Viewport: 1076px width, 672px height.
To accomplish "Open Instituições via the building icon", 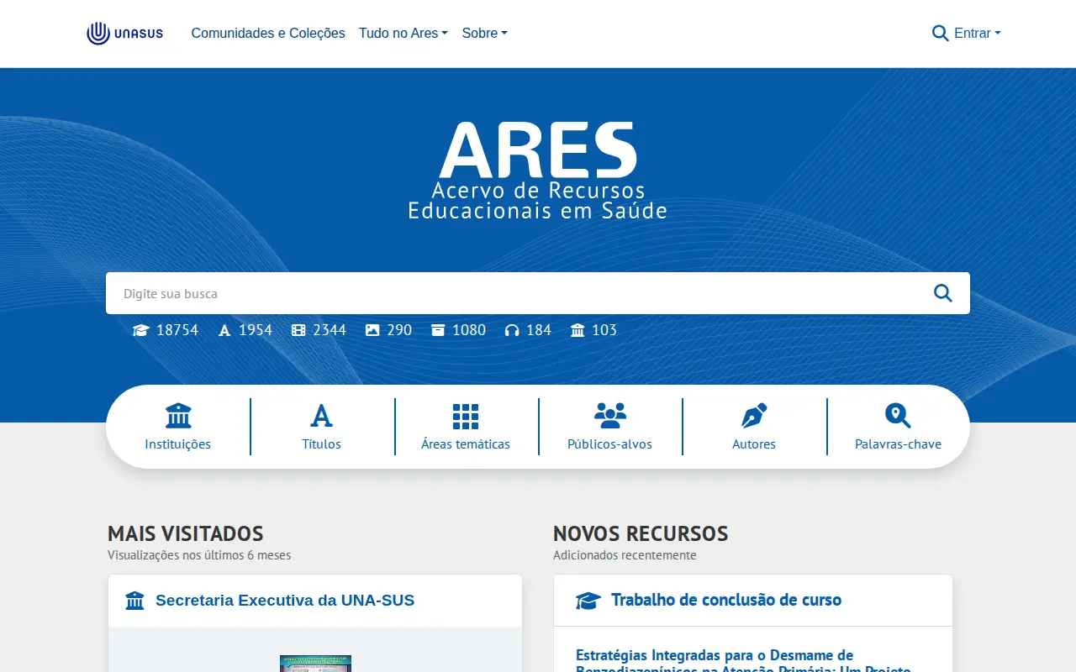I will (178, 416).
